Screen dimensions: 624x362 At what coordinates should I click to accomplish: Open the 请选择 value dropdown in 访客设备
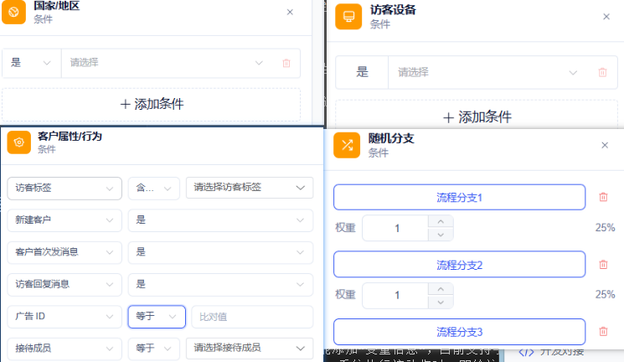(487, 72)
